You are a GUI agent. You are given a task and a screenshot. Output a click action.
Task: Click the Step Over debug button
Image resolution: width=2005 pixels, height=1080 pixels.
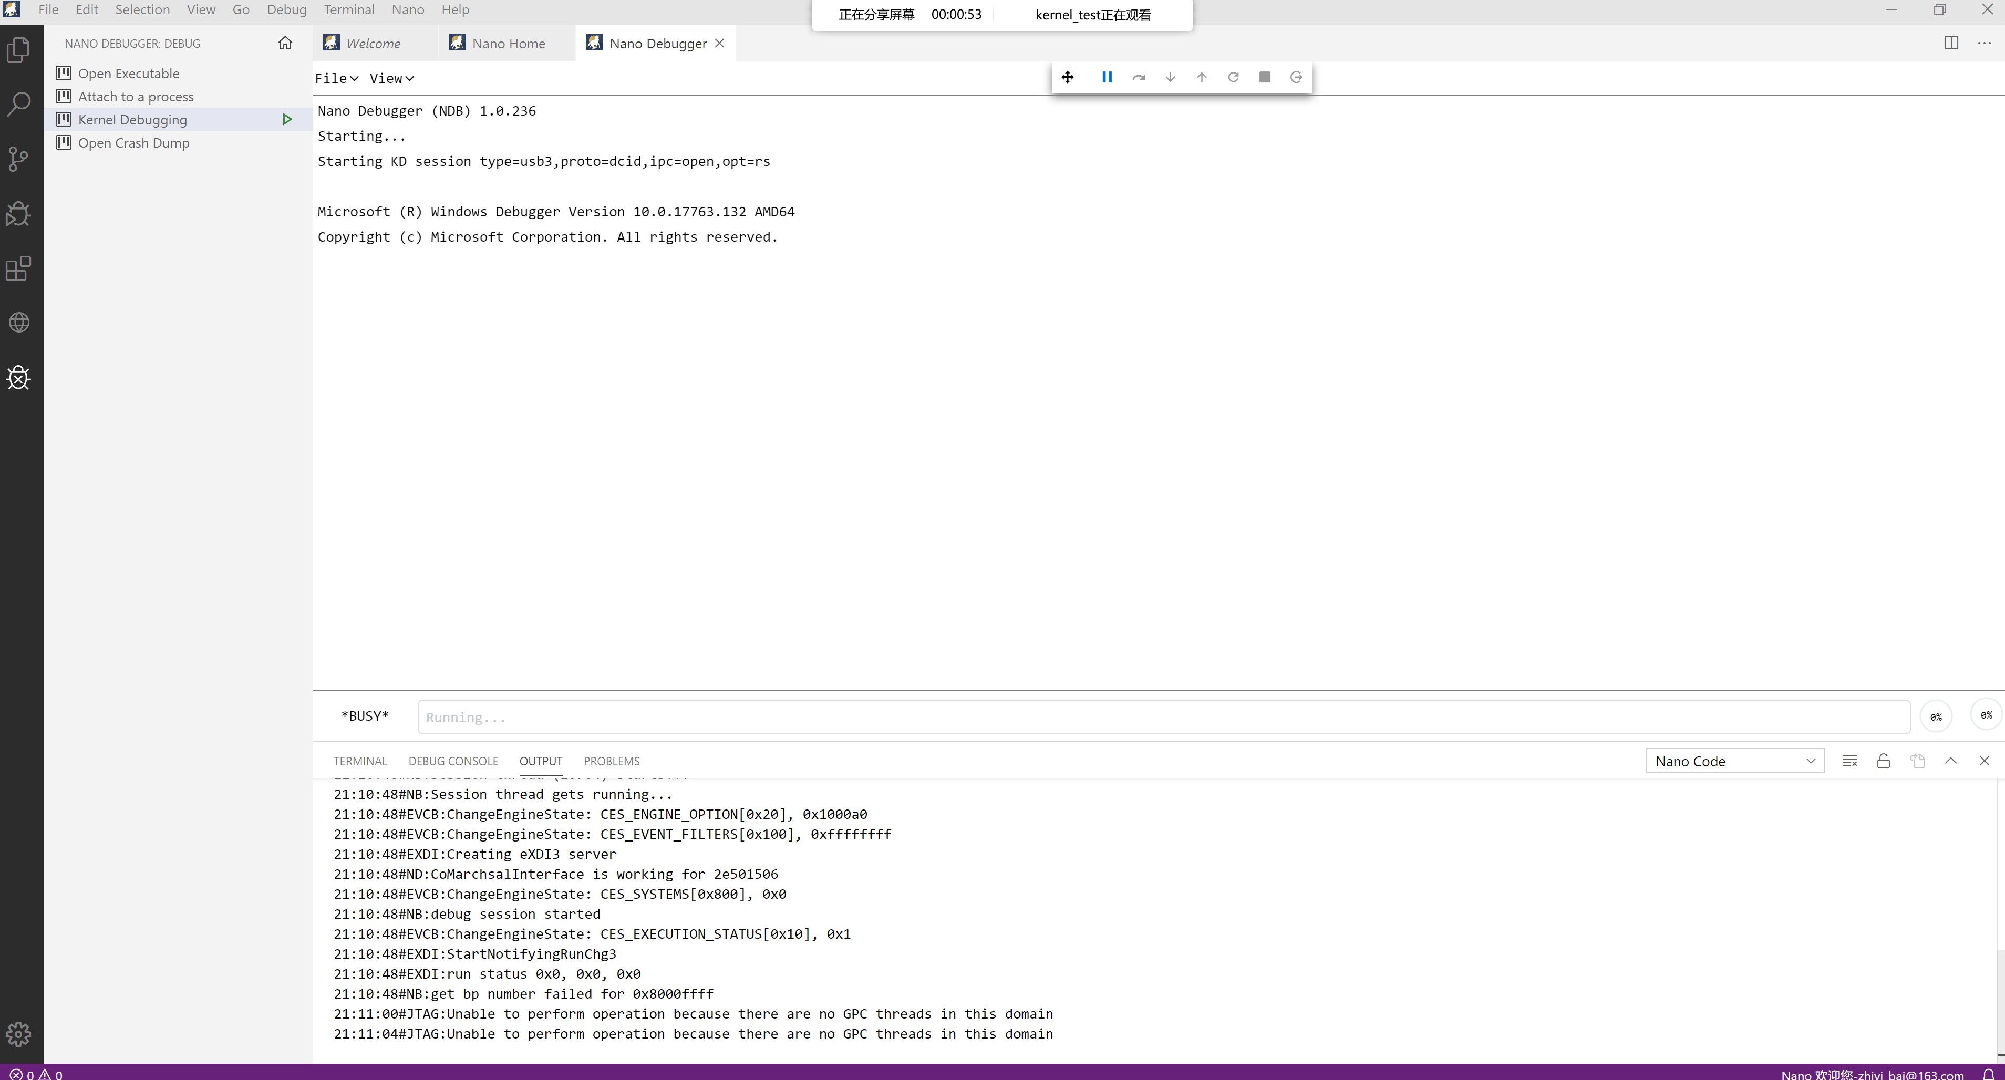click(x=1139, y=77)
